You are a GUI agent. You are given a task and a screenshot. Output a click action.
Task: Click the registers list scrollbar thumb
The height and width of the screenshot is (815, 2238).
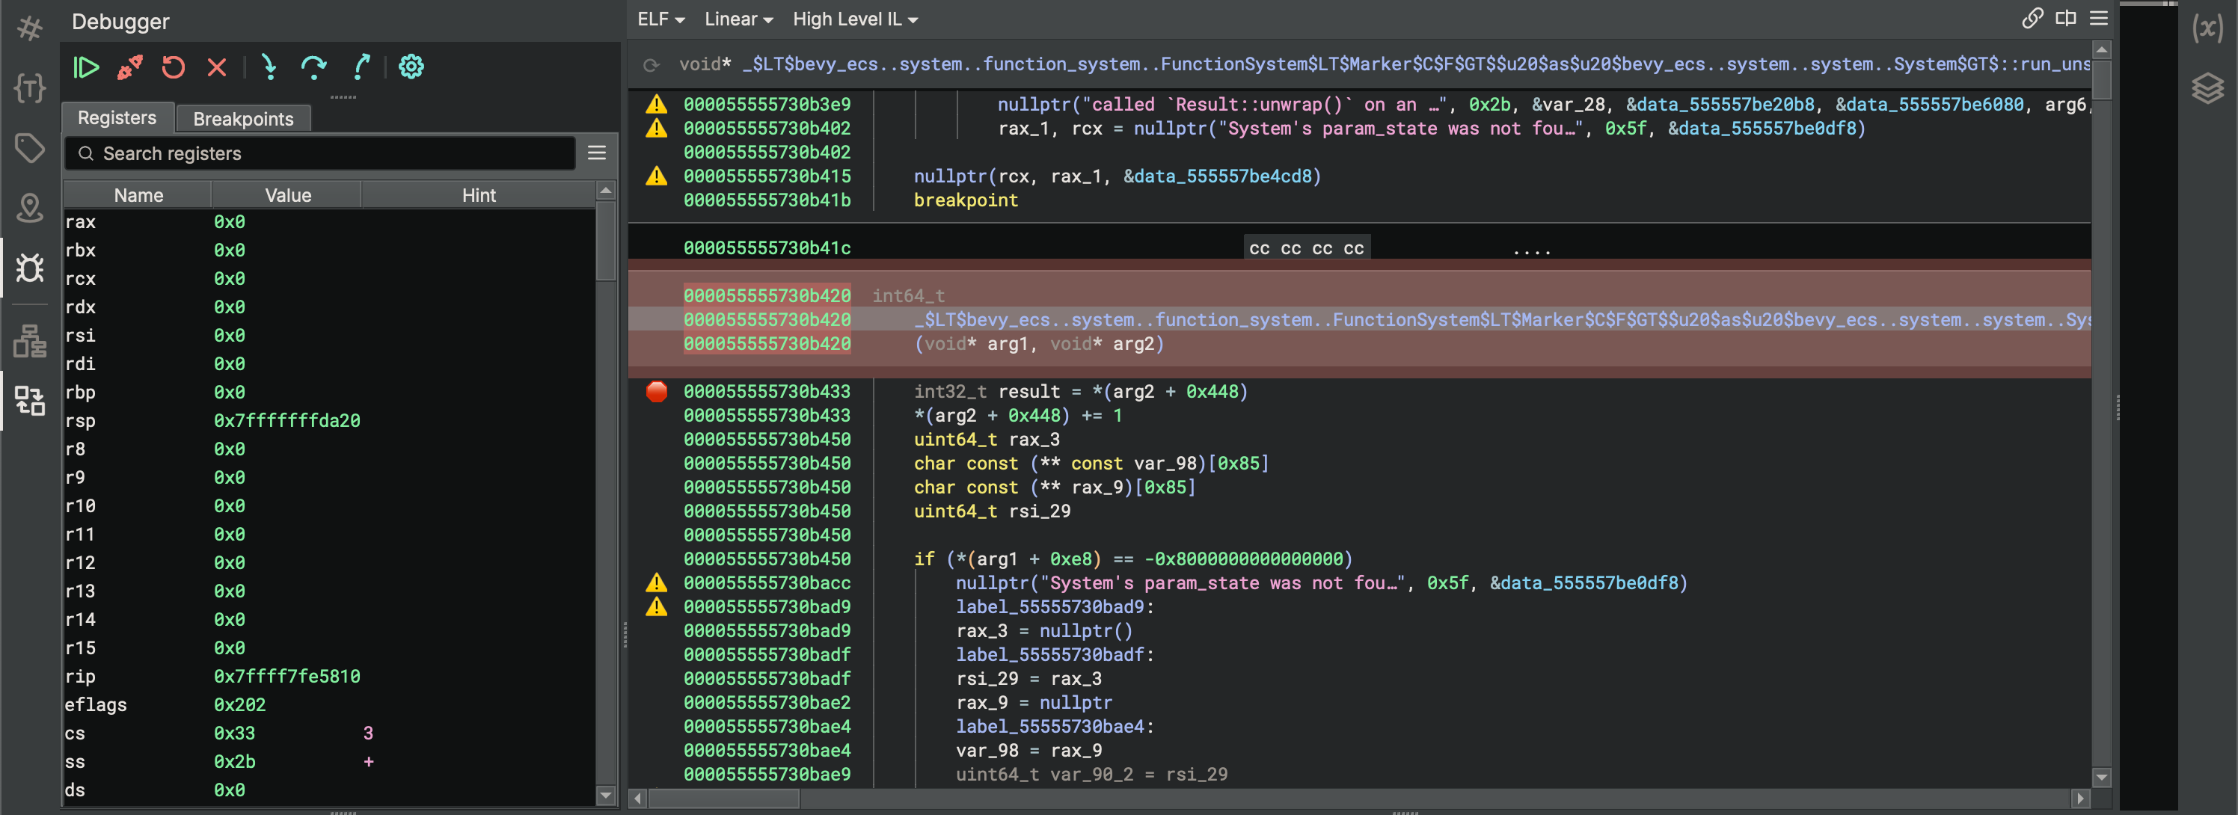point(606,241)
